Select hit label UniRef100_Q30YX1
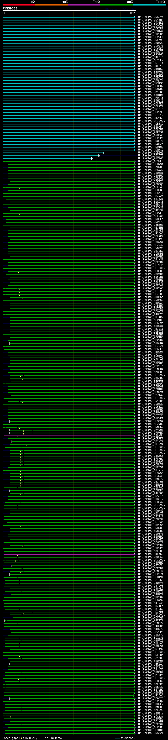This screenshot has height=740, width=168. (x=151, y=312)
